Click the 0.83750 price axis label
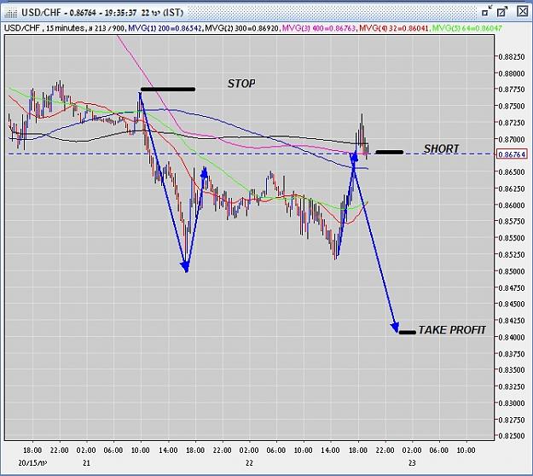 pyautogui.click(x=511, y=354)
